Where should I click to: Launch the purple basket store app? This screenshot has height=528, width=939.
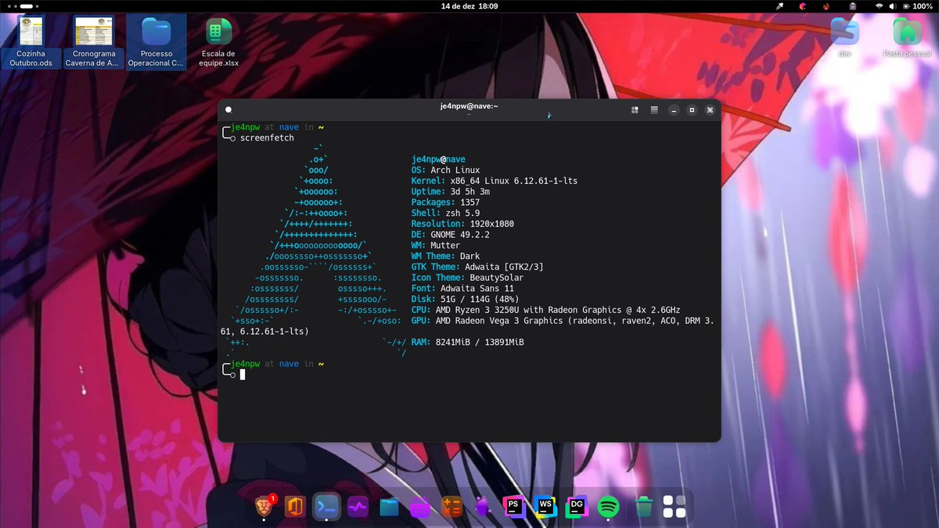(420, 507)
